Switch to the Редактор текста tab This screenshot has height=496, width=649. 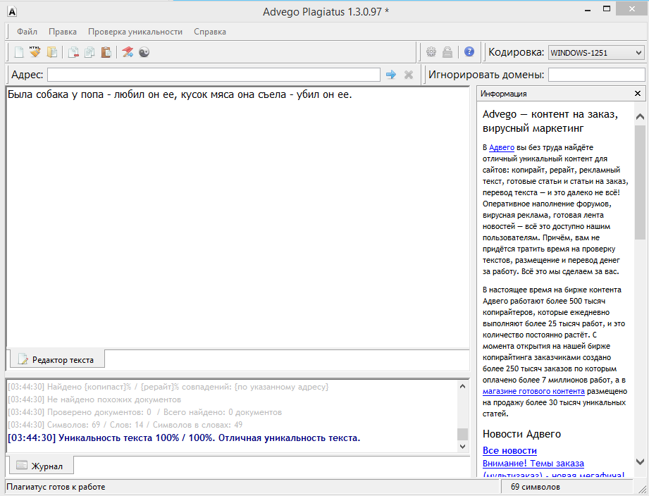click(56, 359)
